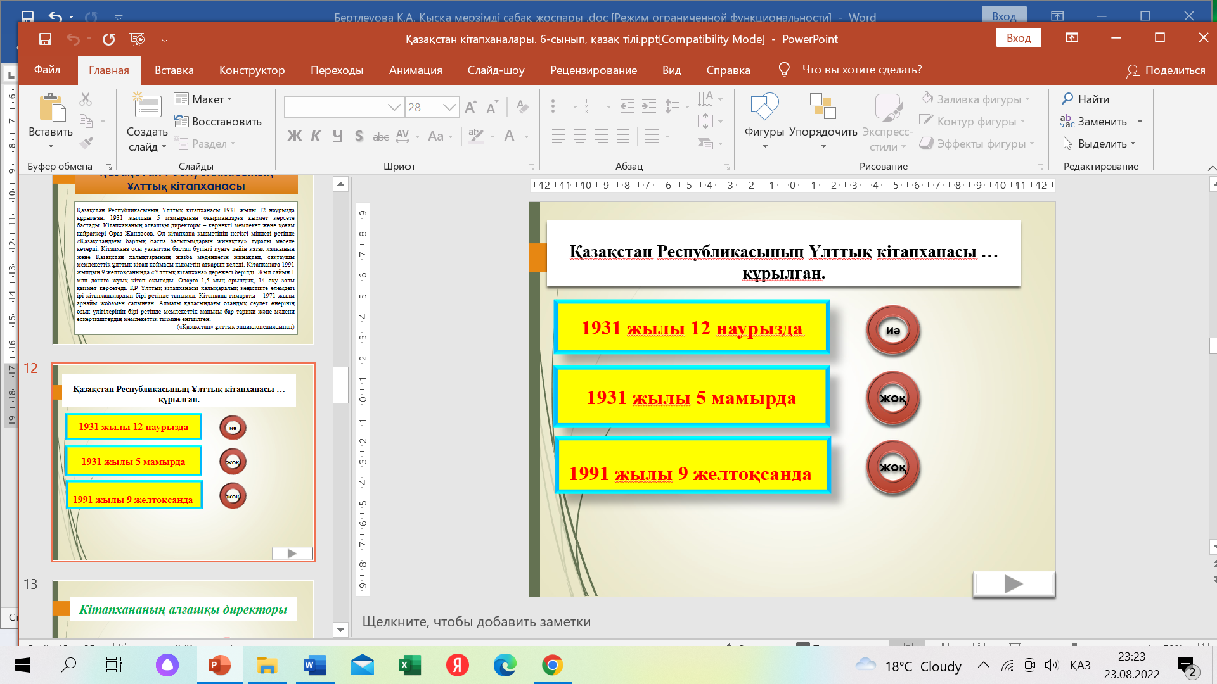This screenshot has width=1217, height=684.
Task: Click the Save icon in quick access toolbar
Action: point(45,39)
